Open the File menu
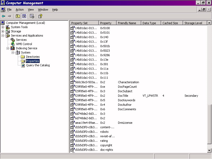 9,10
